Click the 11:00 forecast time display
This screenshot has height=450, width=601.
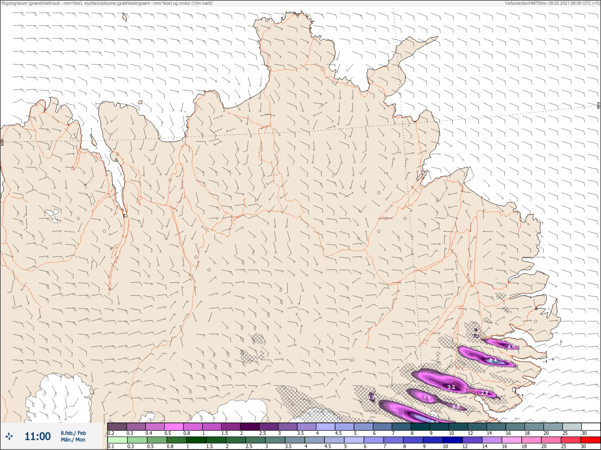click(x=38, y=436)
